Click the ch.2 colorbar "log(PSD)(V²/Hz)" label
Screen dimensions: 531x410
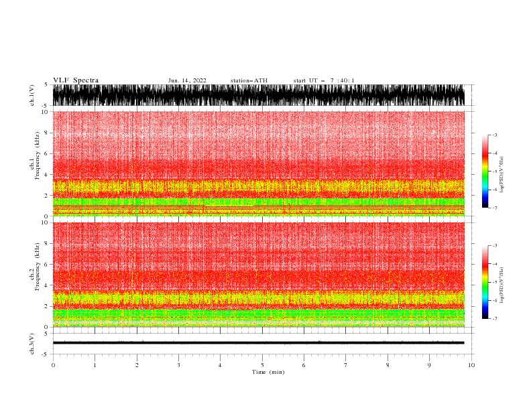[501, 285]
